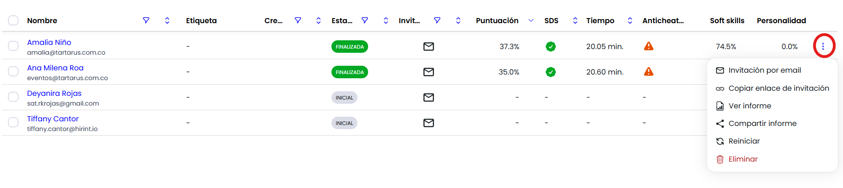Click the filter icon in the Invitación column
Viewport: 843px width, 188px height.
point(437,20)
